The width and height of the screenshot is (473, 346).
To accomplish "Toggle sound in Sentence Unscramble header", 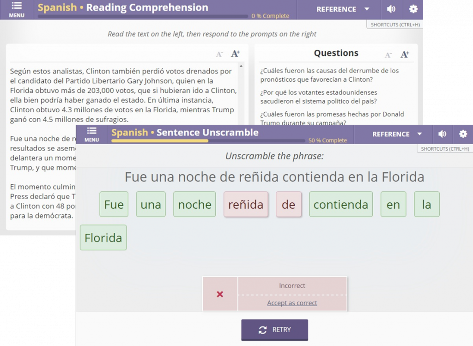I will point(442,134).
